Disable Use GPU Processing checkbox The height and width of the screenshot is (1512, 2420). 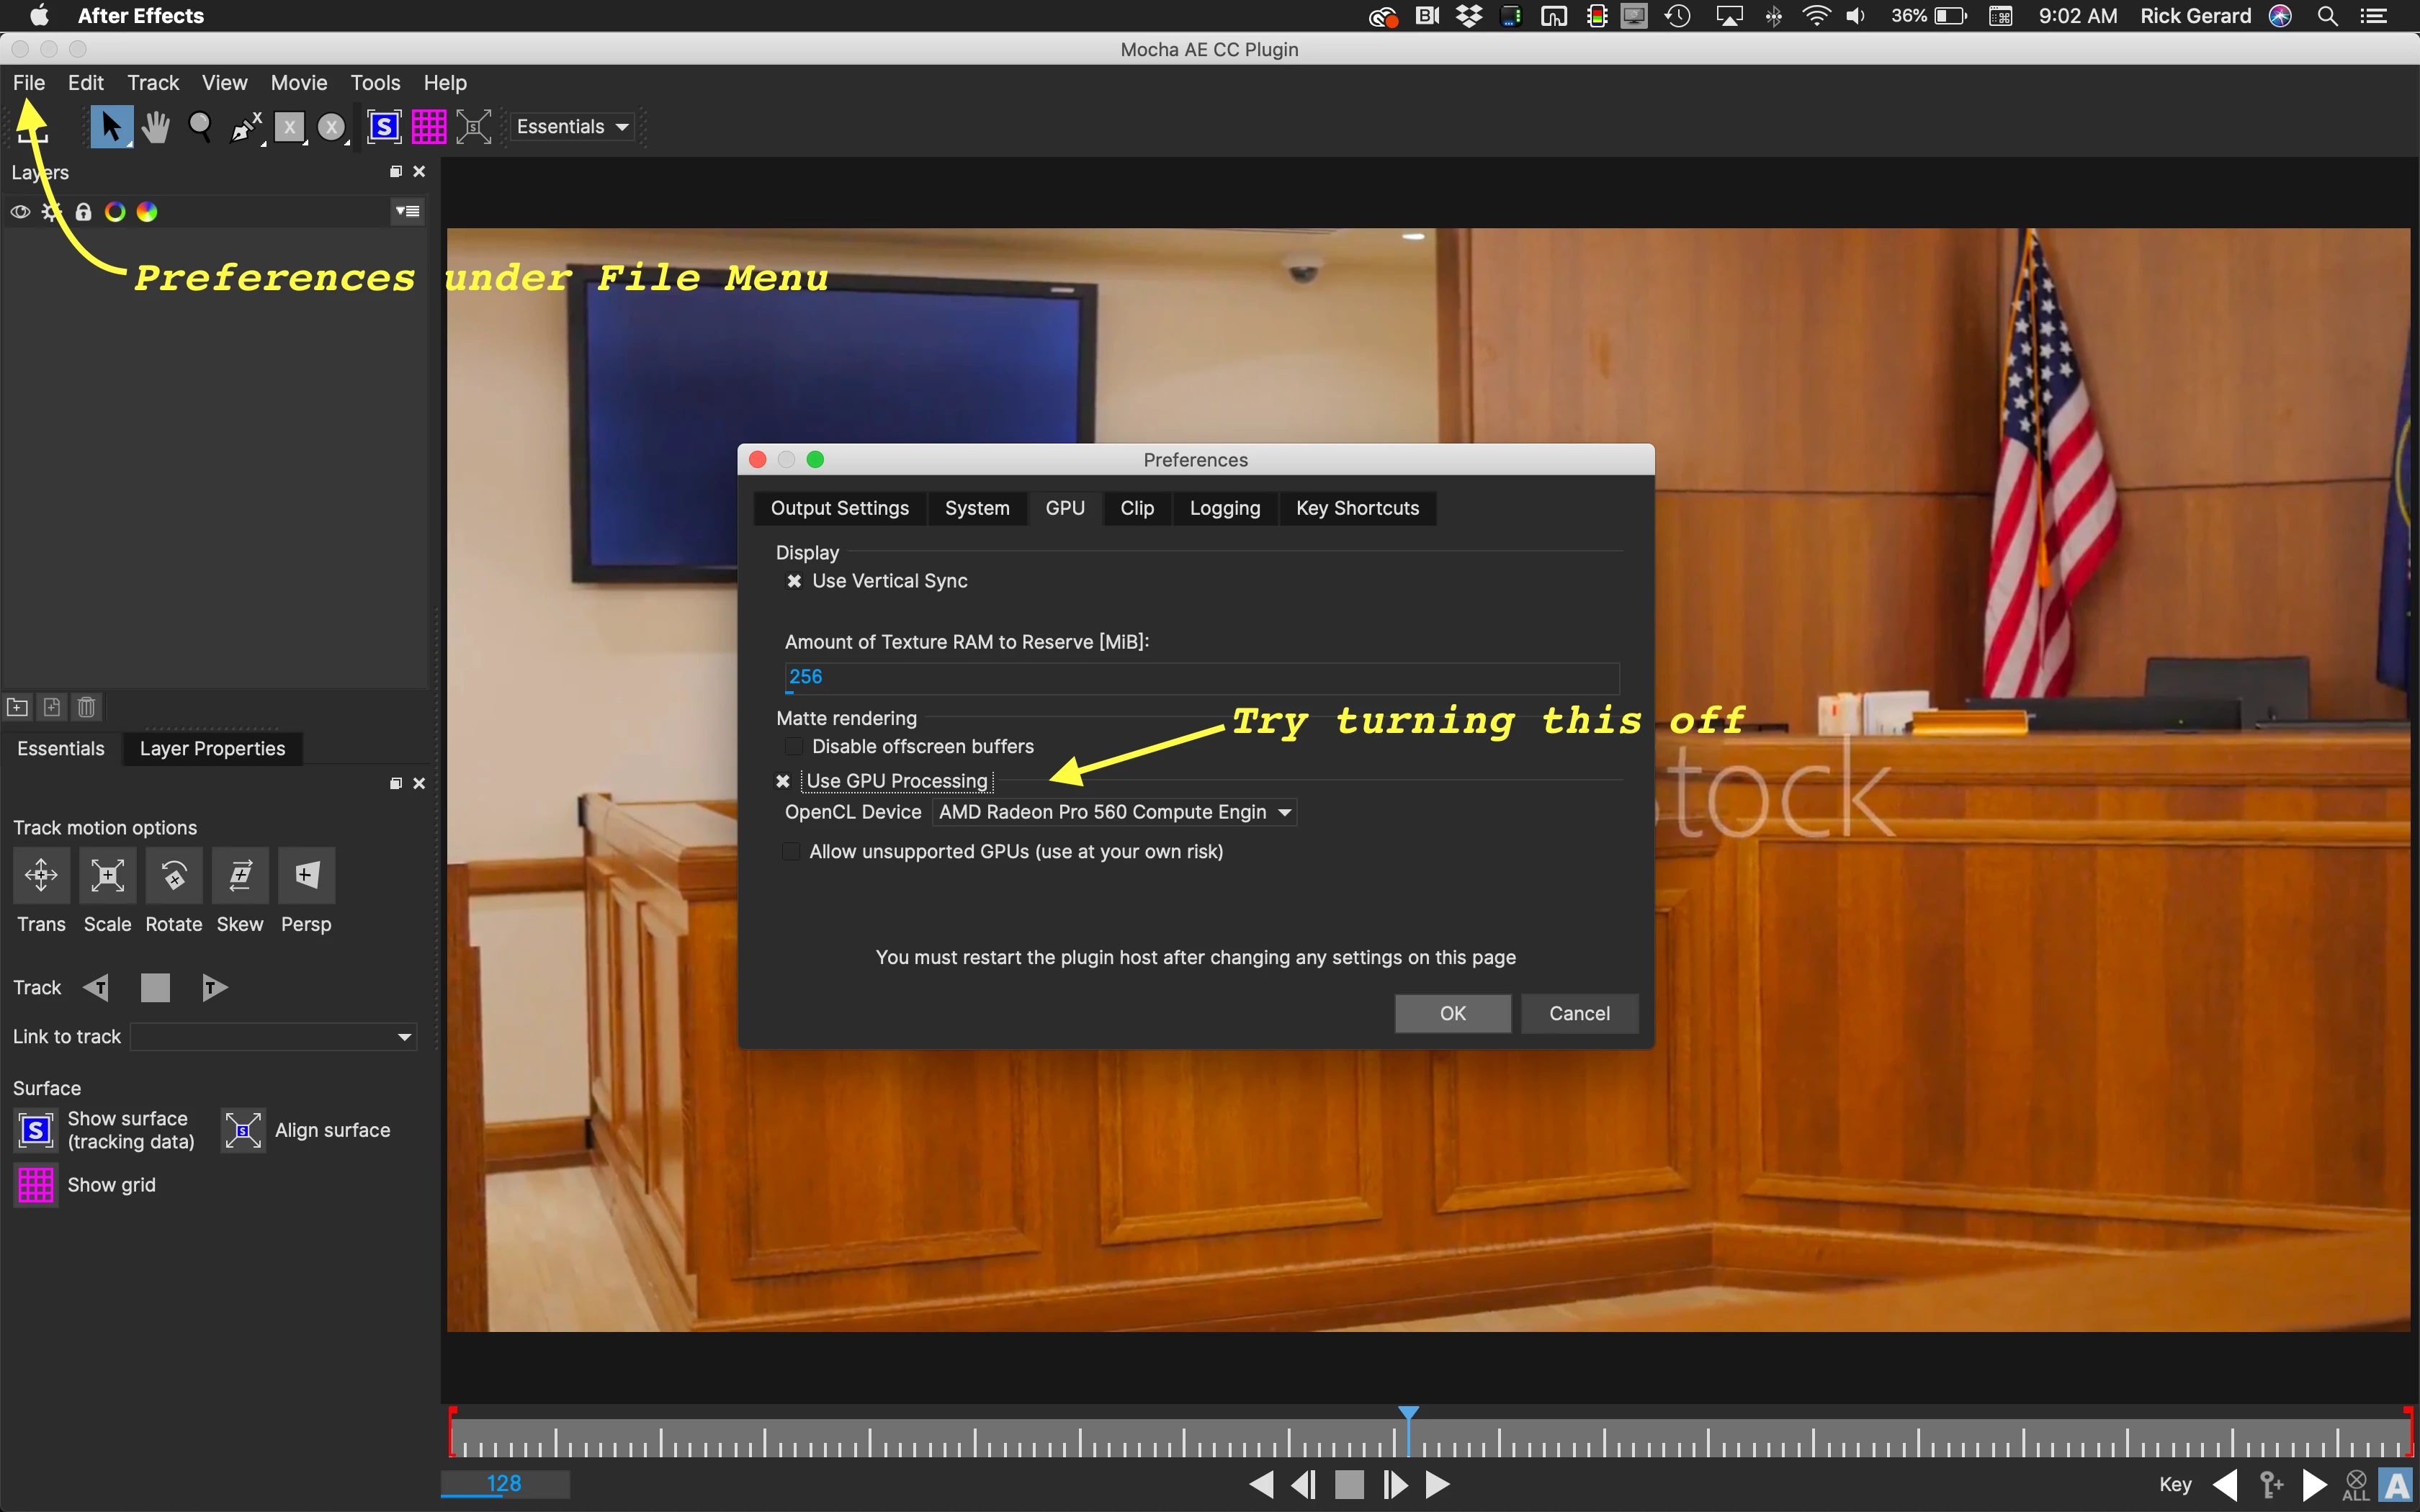(783, 781)
